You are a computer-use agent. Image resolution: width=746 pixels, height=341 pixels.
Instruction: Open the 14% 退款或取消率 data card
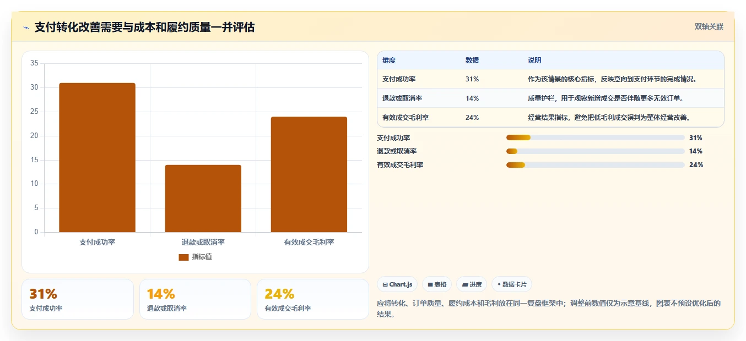click(x=195, y=299)
